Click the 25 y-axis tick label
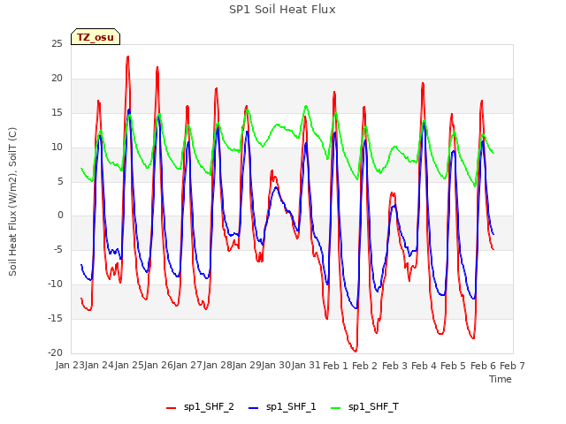The height and width of the screenshot is (424, 566). 57,44
